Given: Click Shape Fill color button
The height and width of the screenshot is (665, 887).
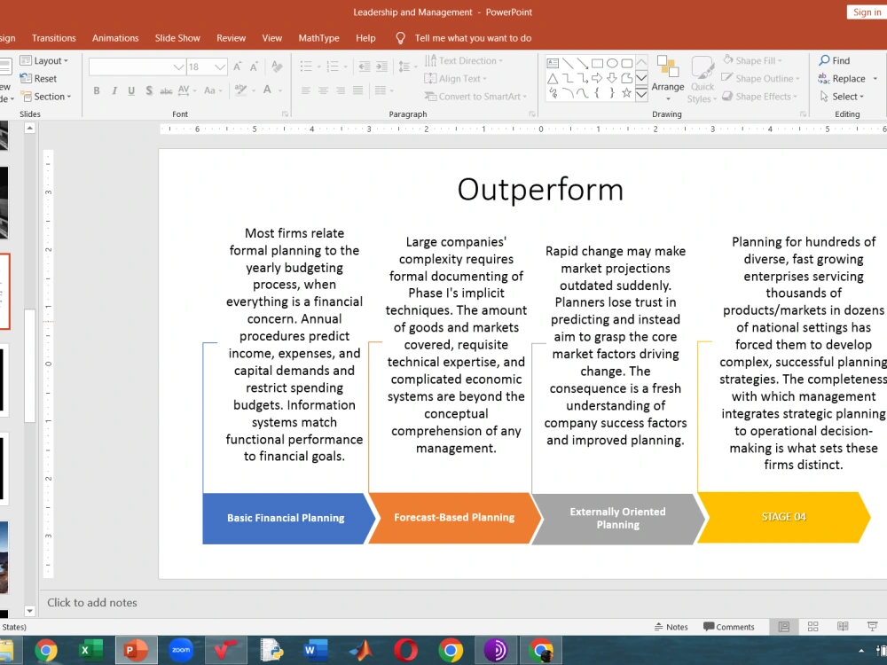Looking at the screenshot, I should click(751, 60).
